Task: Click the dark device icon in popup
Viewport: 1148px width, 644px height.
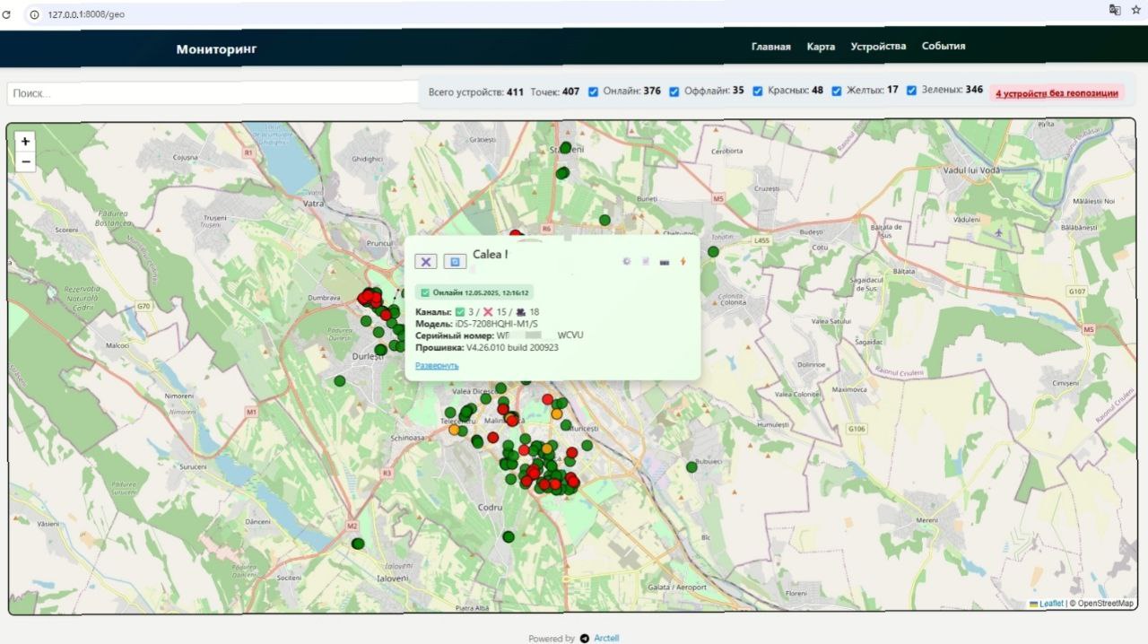Action: 665,262
